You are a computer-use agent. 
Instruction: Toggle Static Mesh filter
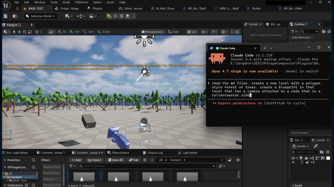[x=51, y=173]
